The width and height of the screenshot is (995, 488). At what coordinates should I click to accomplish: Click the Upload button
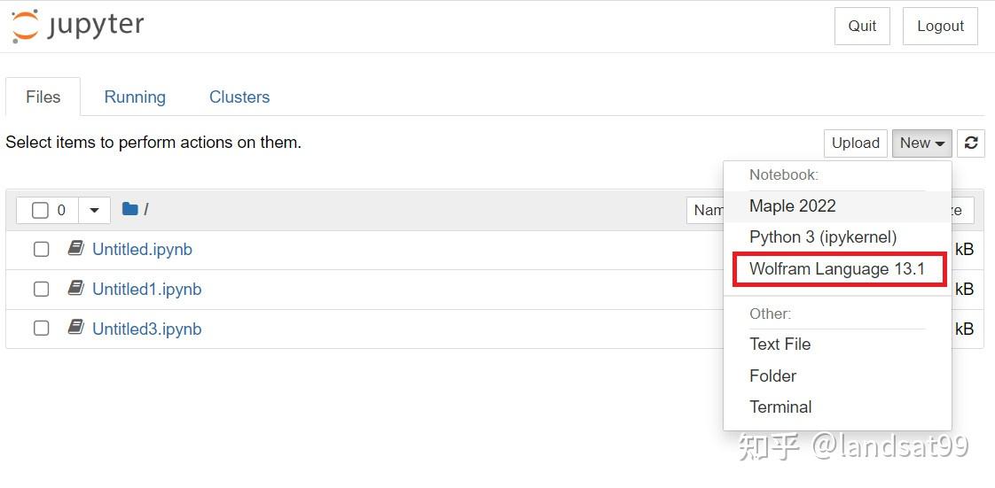pyautogui.click(x=855, y=143)
